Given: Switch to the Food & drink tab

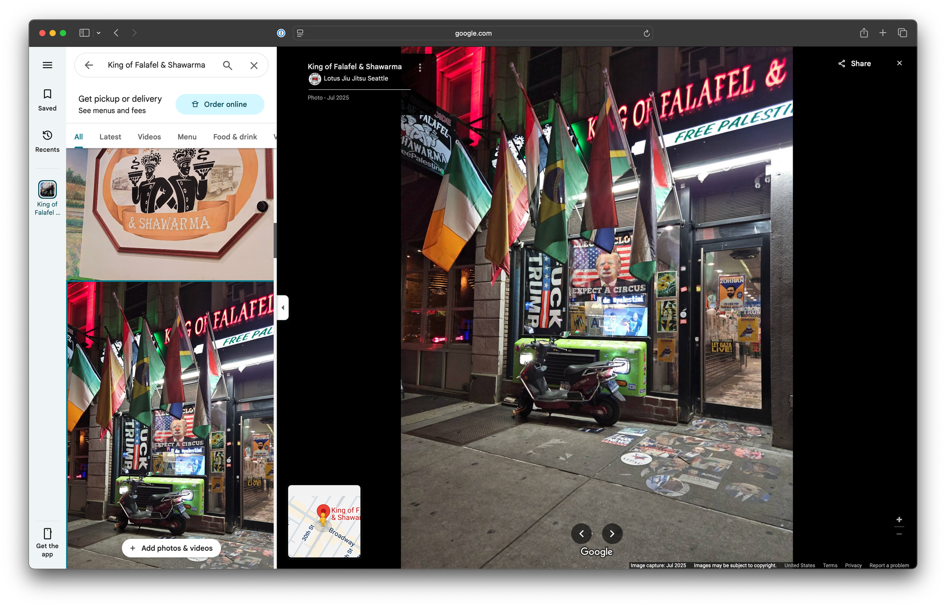Looking at the screenshot, I should tap(235, 137).
